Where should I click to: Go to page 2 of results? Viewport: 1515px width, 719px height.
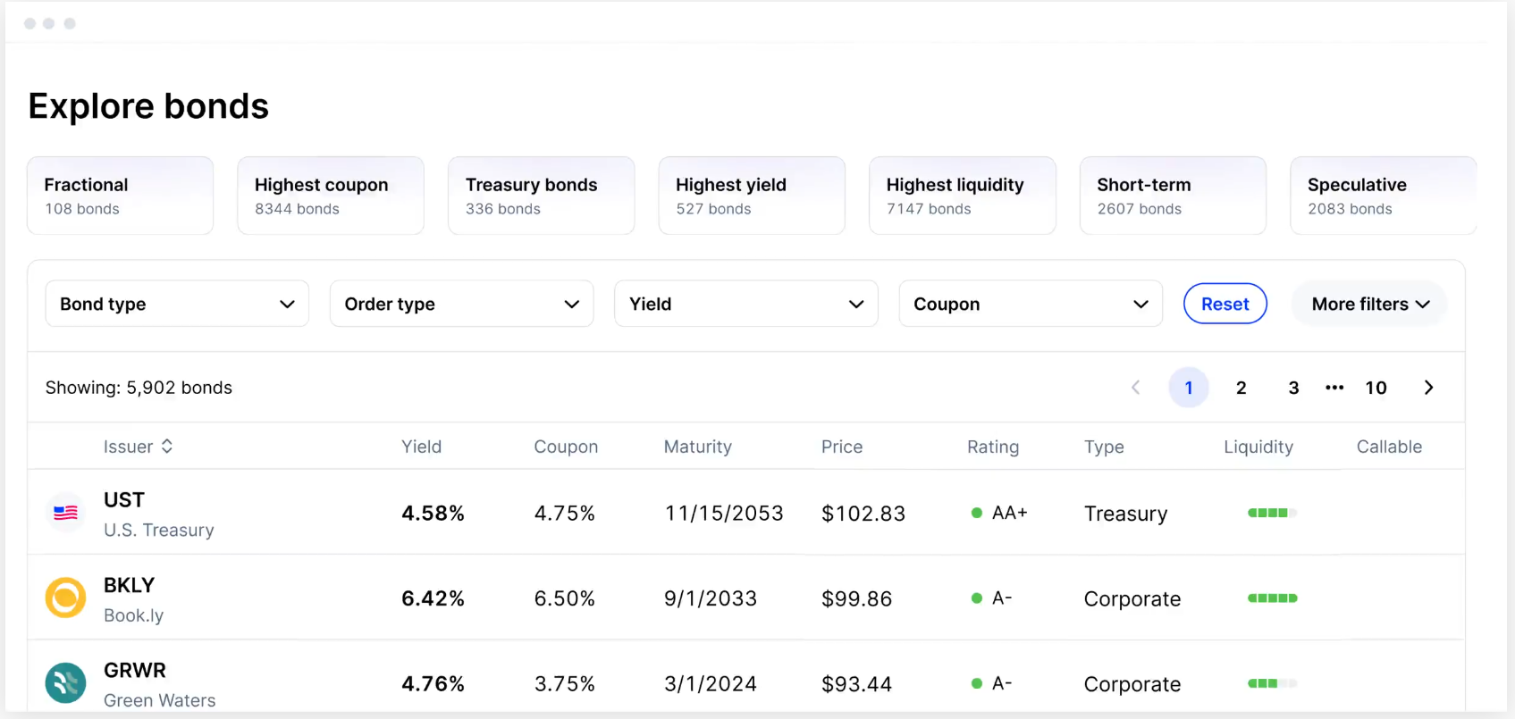click(x=1241, y=388)
